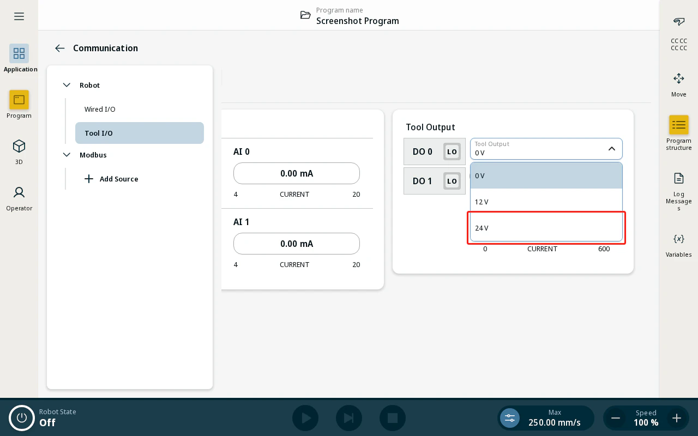Click the Step forward button
698x436 pixels.
[x=349, y=418]
